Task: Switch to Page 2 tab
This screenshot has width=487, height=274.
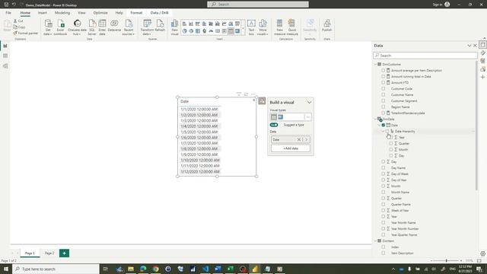Action: [x=49, y=253]
